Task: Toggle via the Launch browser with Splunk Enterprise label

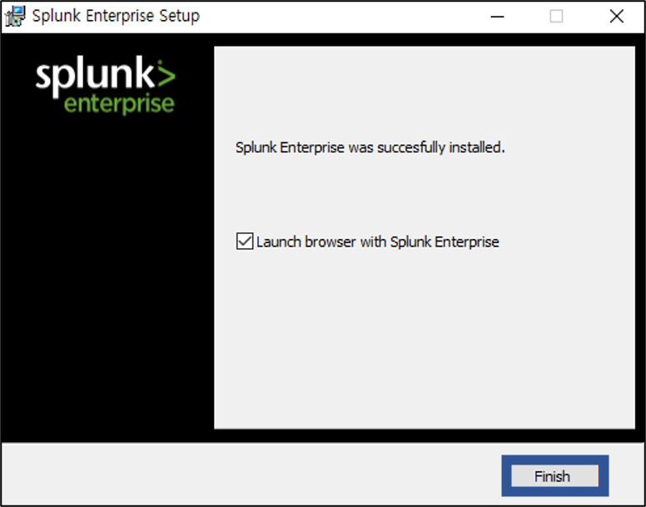Action: [x=378, y=241]
